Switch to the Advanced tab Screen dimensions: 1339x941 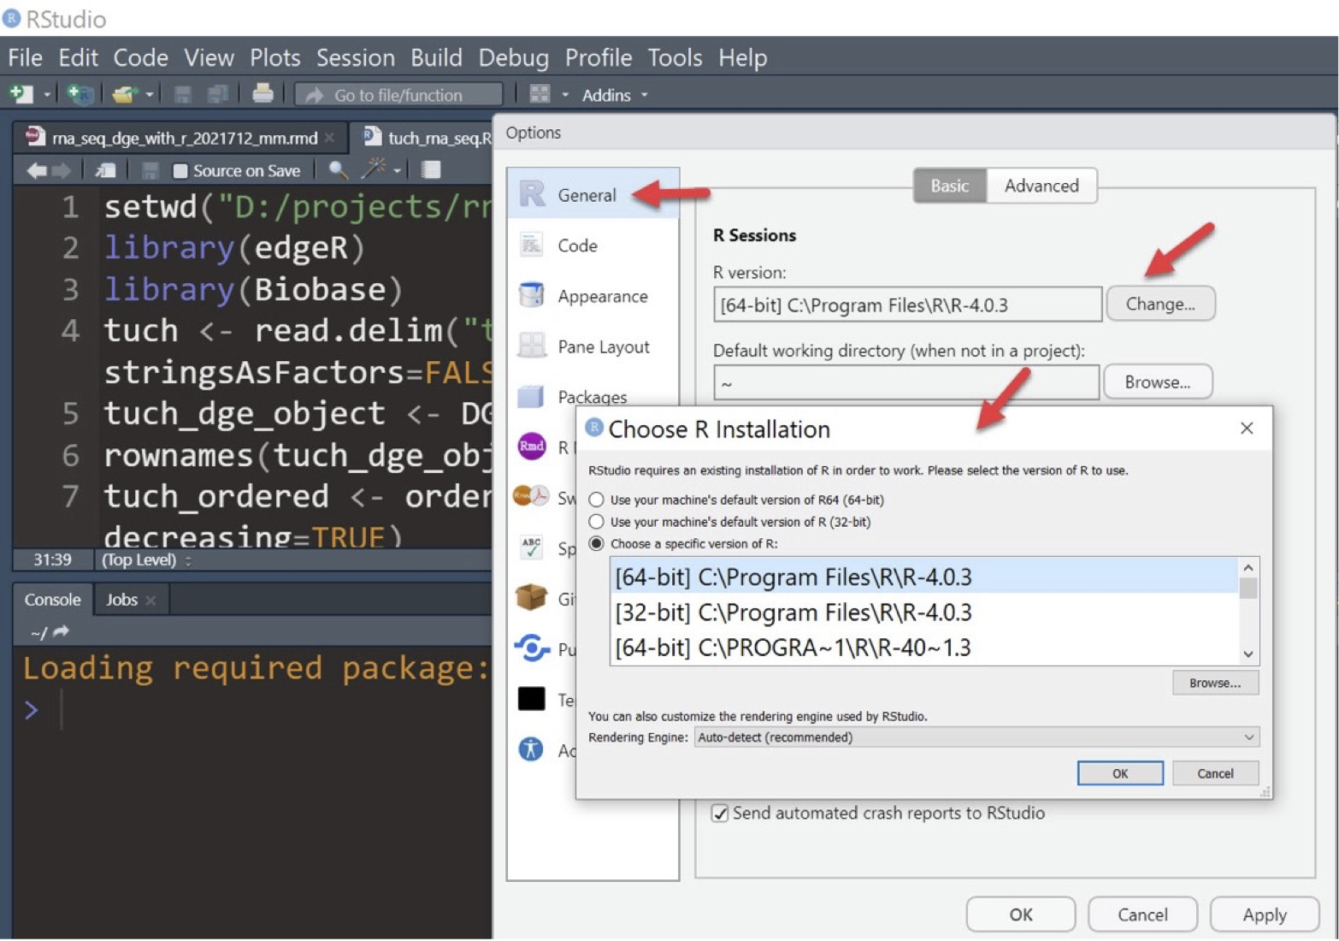[x=1041, y=186]
